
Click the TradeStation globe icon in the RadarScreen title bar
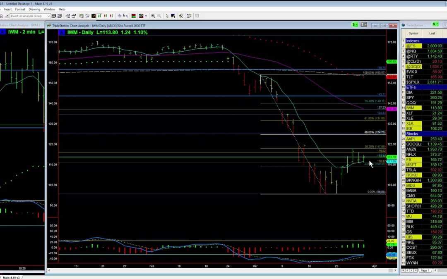[404, 25]
